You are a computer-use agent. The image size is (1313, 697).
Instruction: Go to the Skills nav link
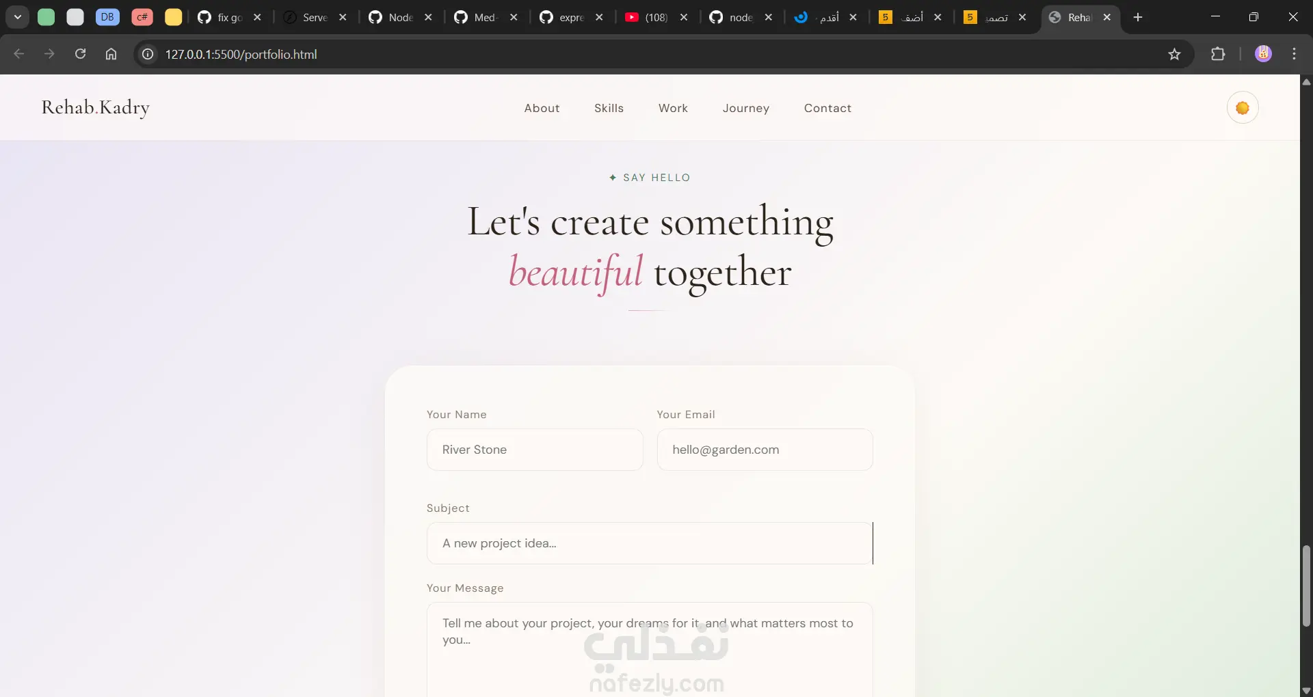609,108
